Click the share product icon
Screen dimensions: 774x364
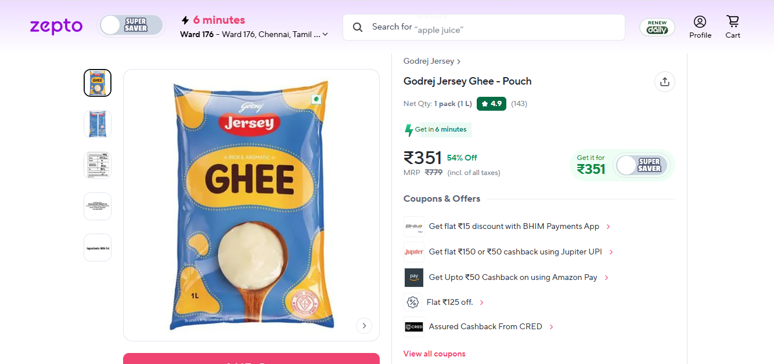[665, 82]
